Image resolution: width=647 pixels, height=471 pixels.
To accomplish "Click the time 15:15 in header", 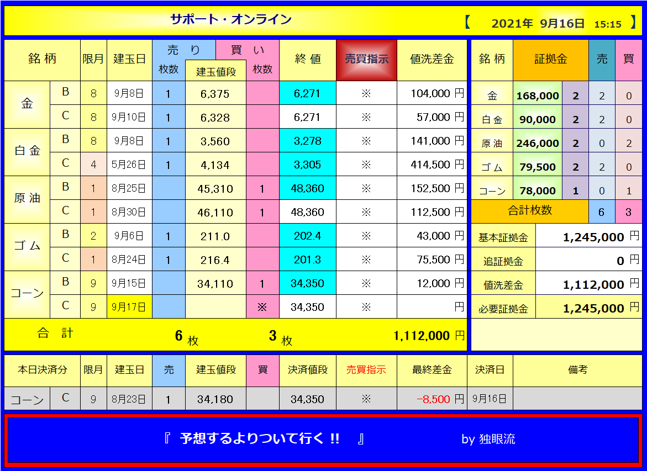I will tap(607, 24).
